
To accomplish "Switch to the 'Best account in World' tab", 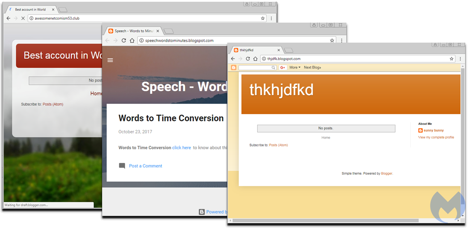I will coord(30,9).
